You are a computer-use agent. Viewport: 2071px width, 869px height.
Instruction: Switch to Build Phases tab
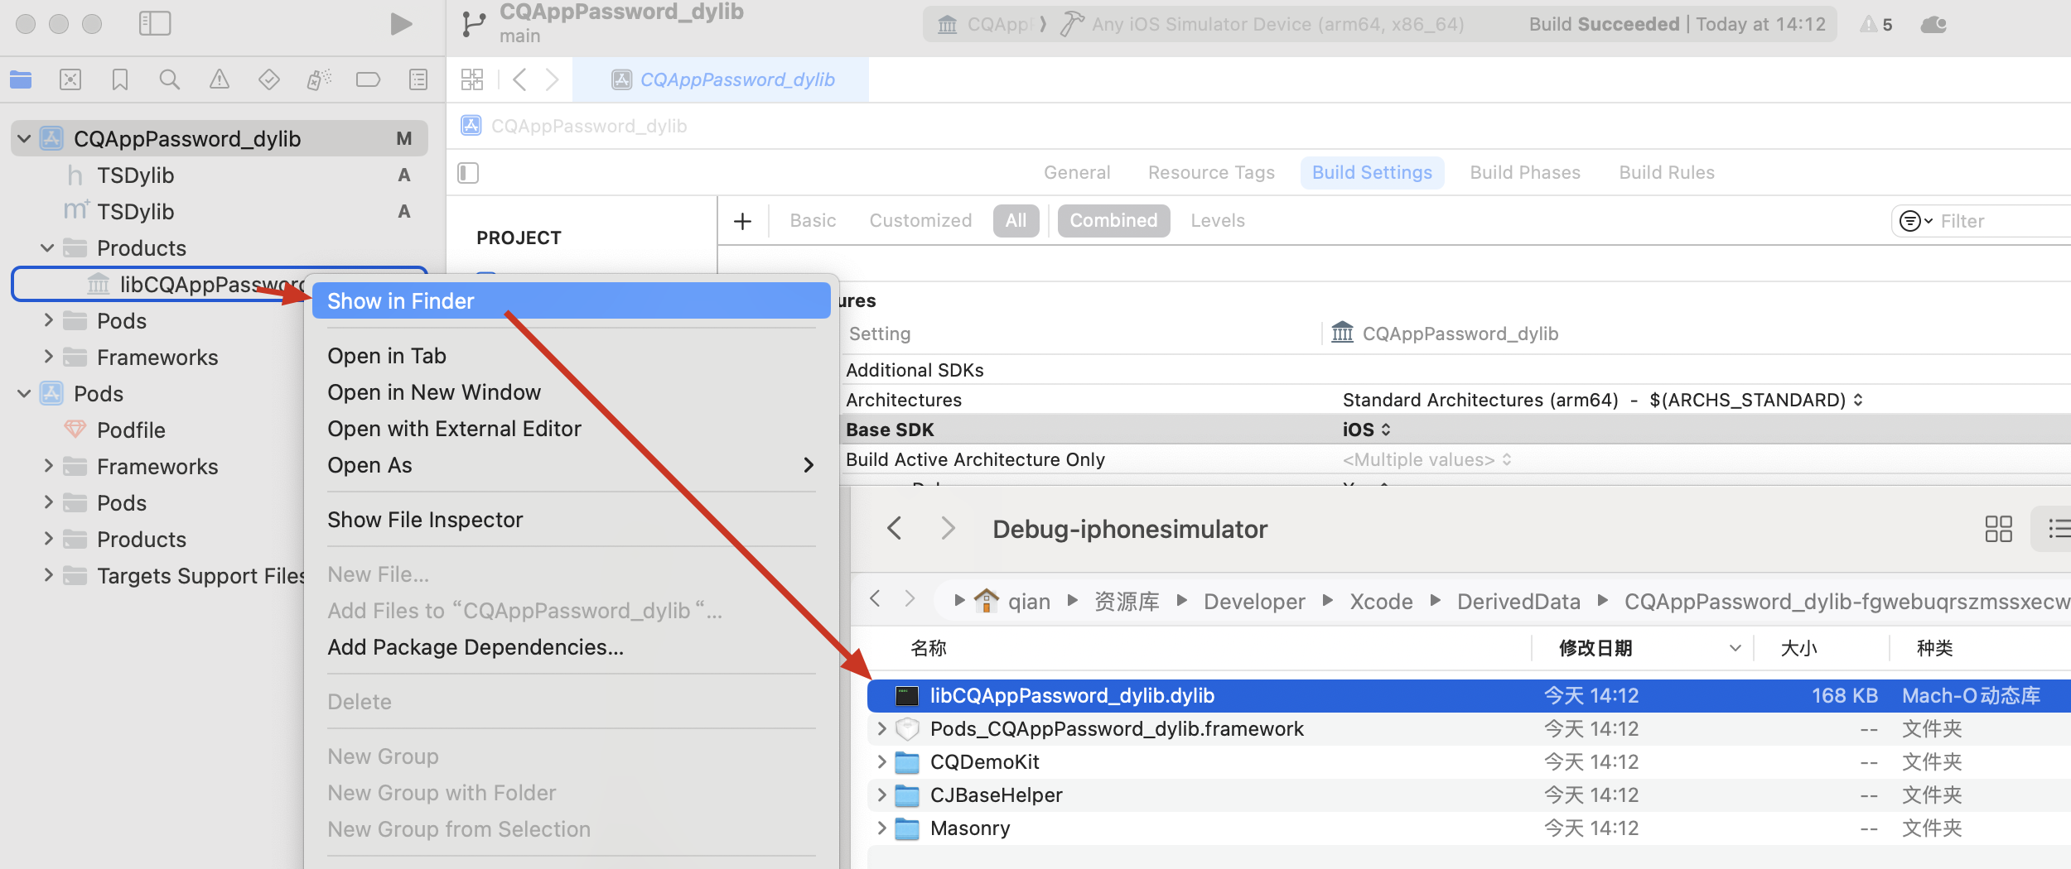(1525, 173)
